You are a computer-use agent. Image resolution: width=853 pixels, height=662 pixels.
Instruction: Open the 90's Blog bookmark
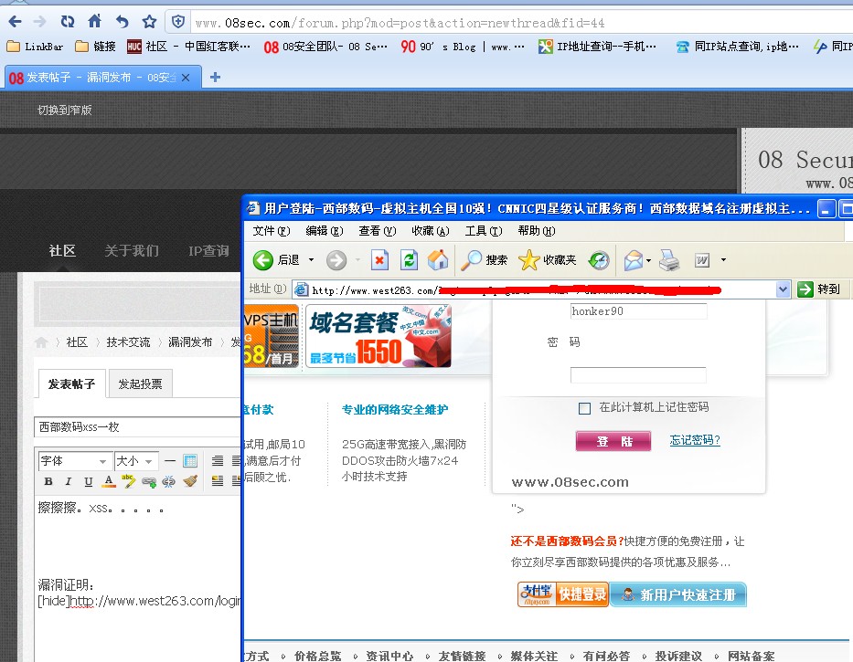click(463, 47)
